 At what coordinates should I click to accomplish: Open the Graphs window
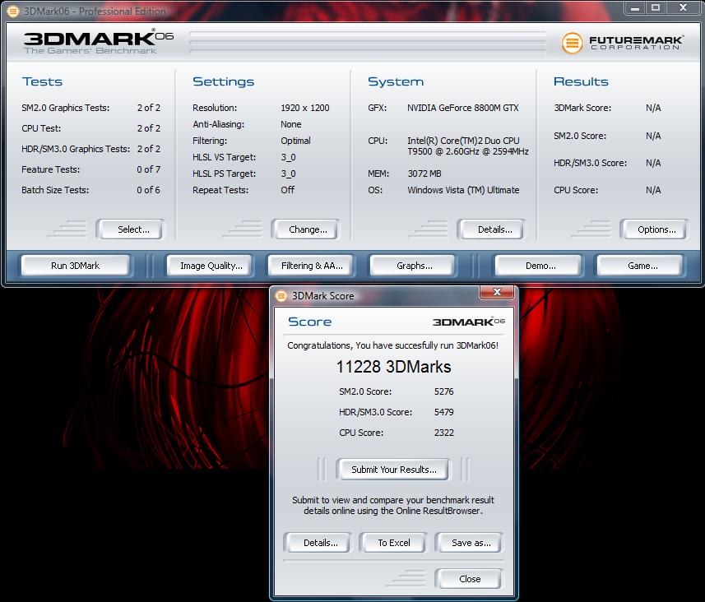pos(414,266)
